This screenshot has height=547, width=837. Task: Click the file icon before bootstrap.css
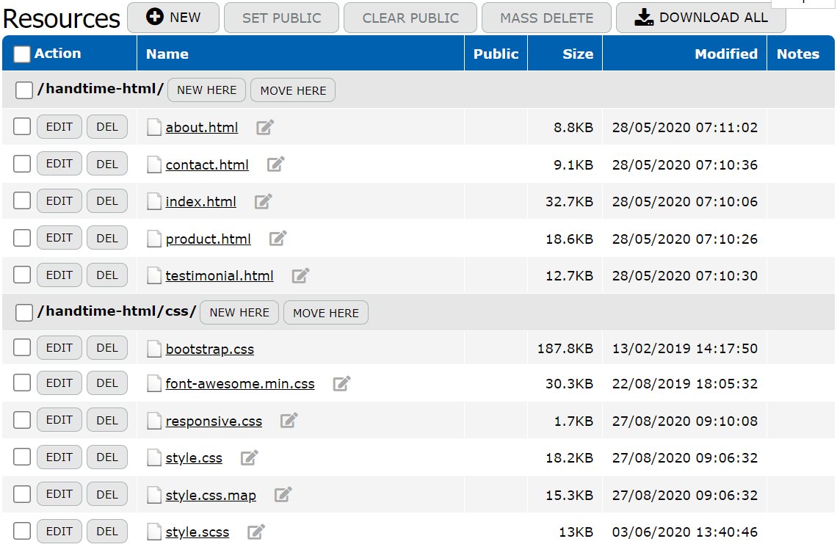pyautogui.click(x=153, y=349)
